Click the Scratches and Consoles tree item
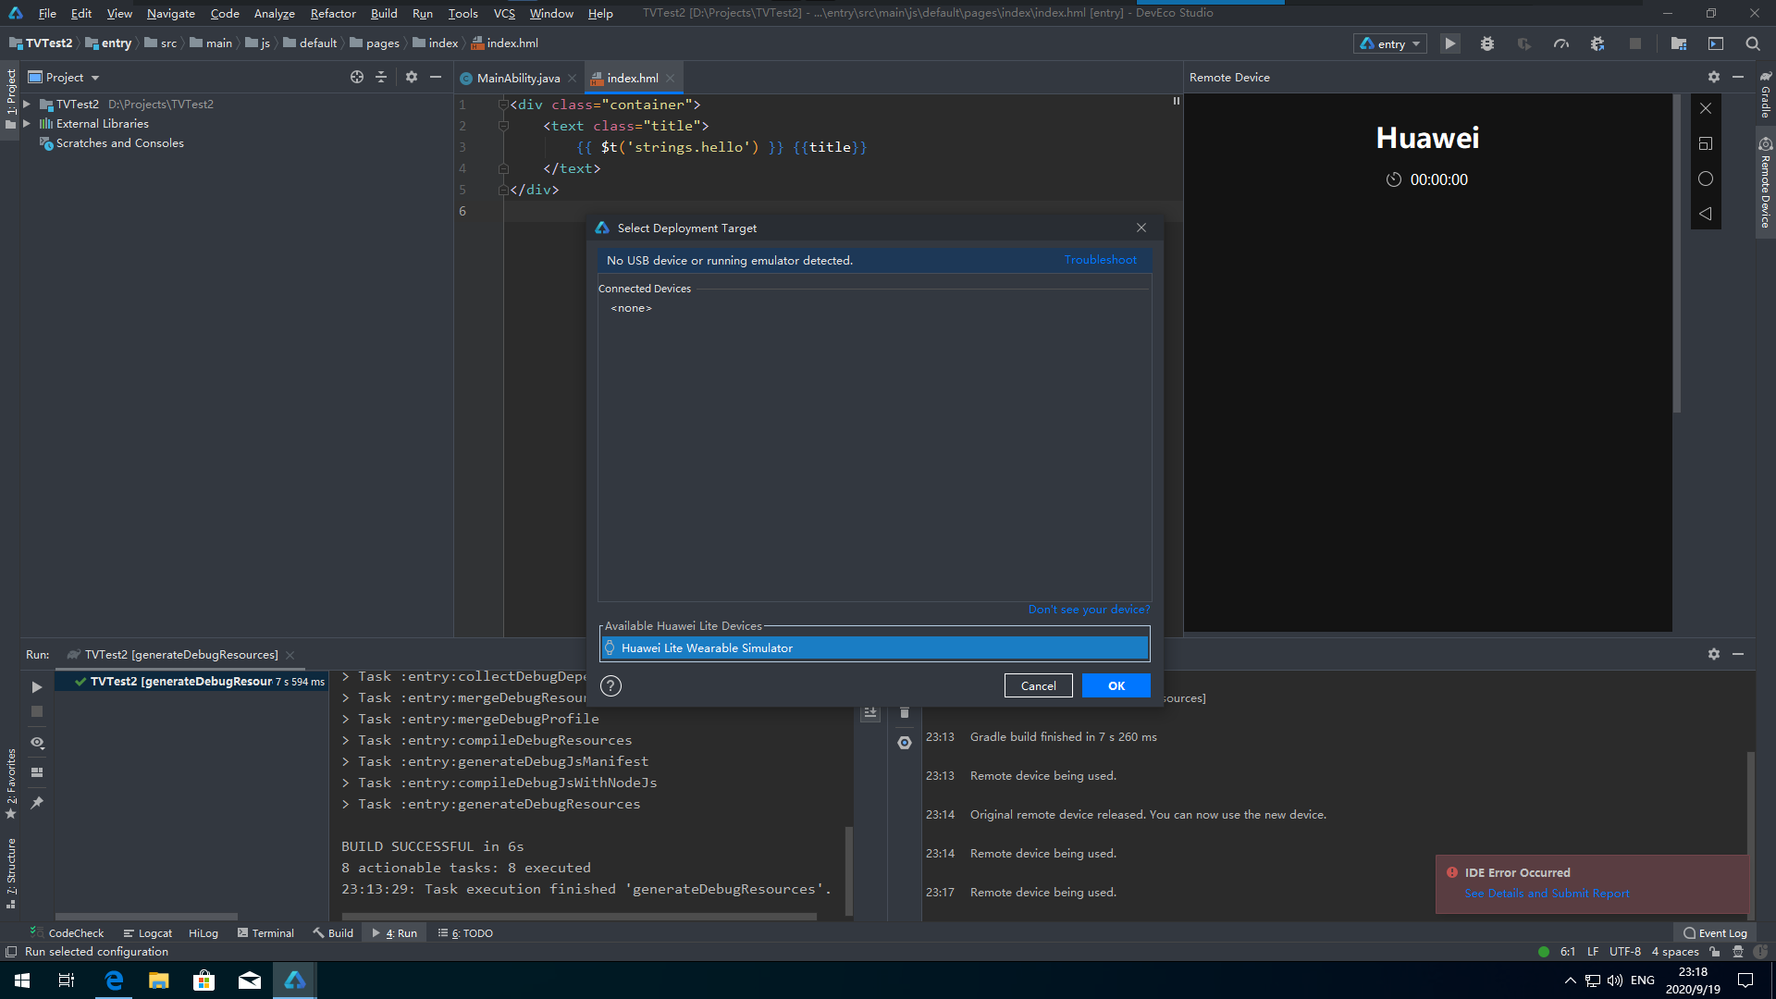Image resolution: width=1776 pixels, height=999 pixels. tap(119, 143)
